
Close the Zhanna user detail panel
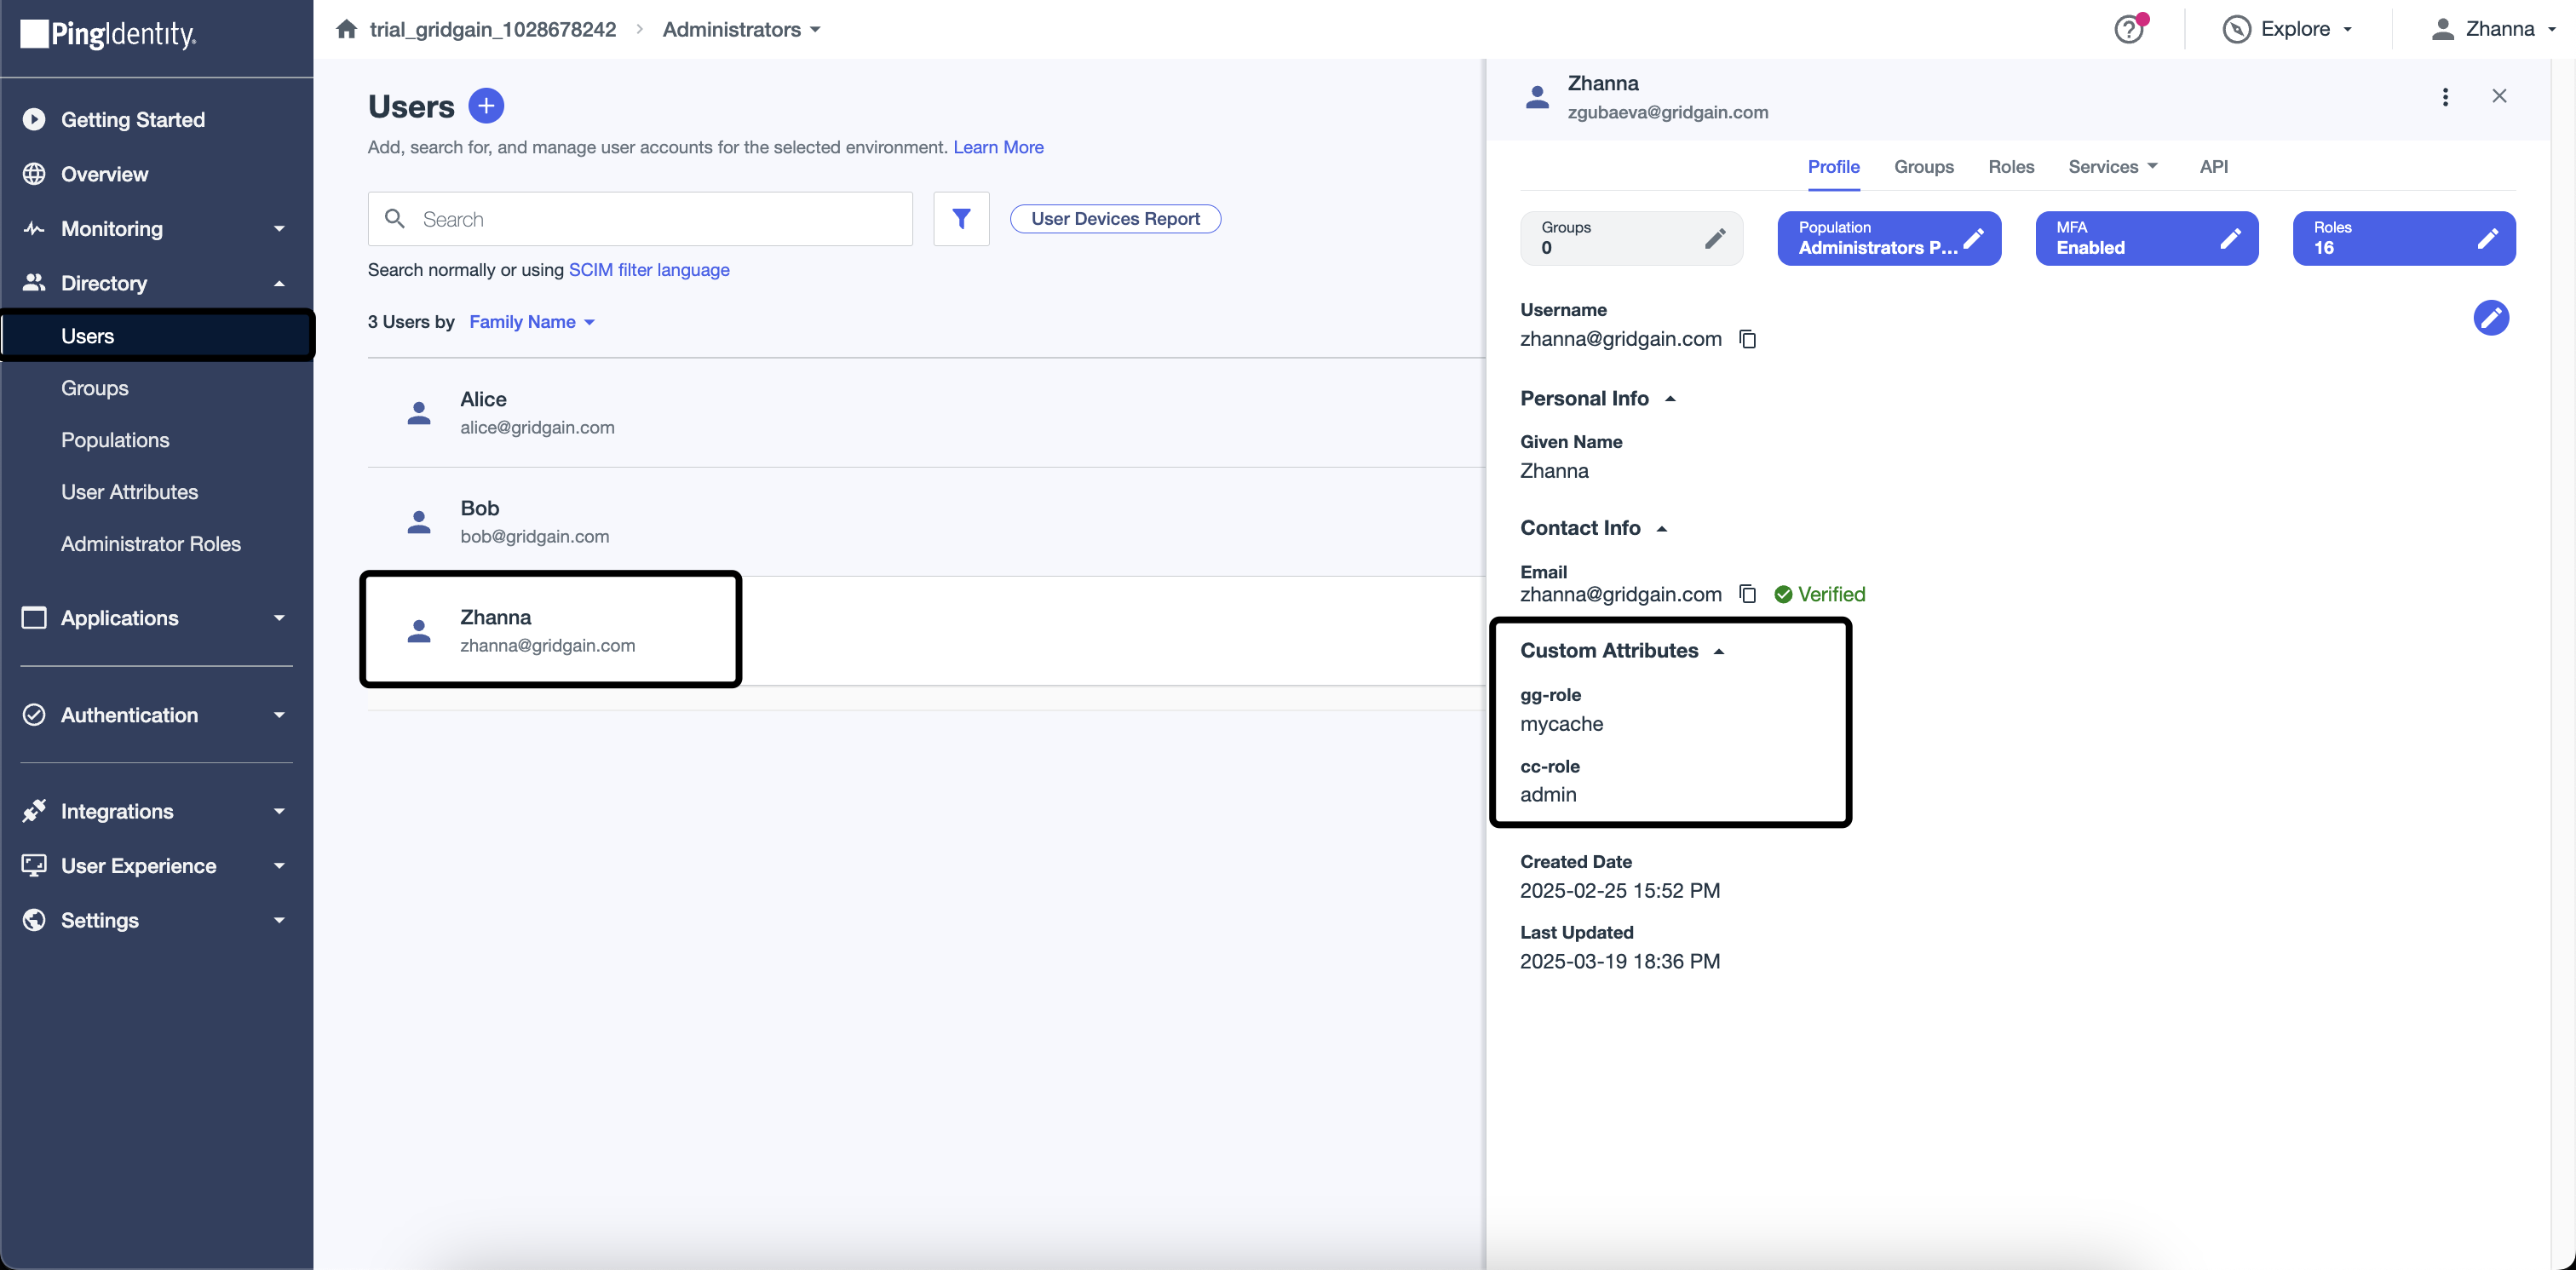(x=2499, y=96)
